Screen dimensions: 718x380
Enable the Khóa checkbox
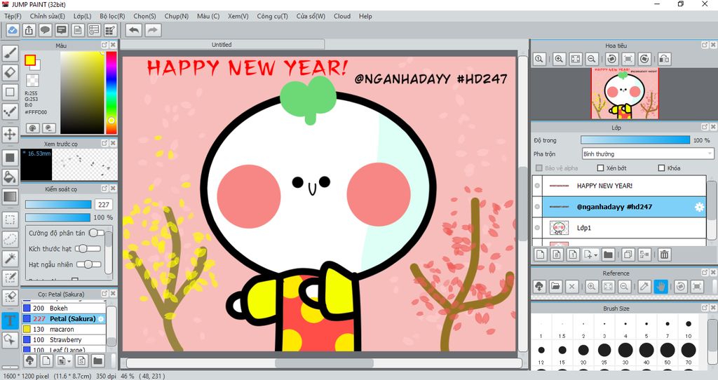[661, 168]
